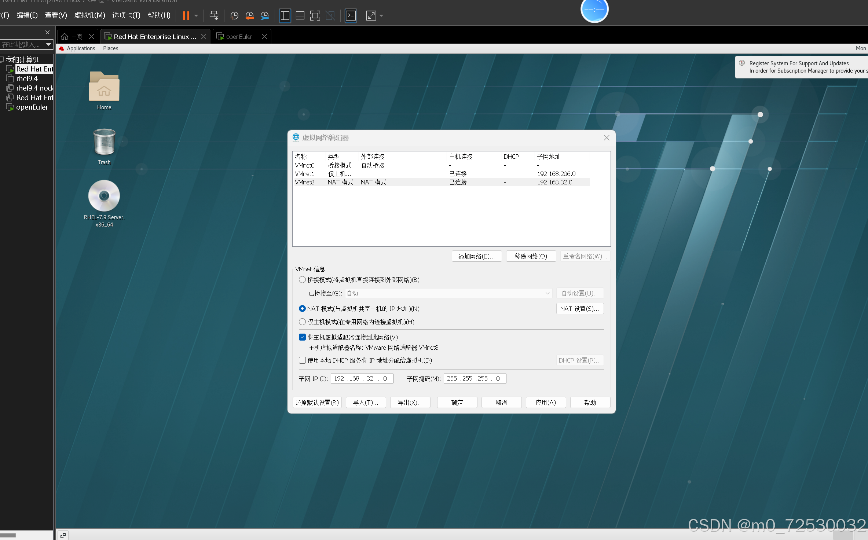Screen dimensions: 868x540
Task: Open the library search dropdown arrow
Action: (48, 44)
